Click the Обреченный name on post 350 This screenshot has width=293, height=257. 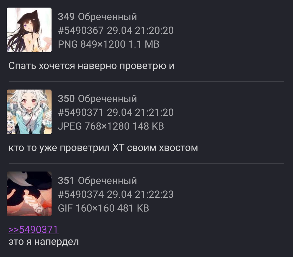coord(107,99)
